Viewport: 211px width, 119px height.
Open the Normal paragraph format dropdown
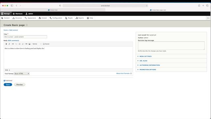[x=37, y=44]
